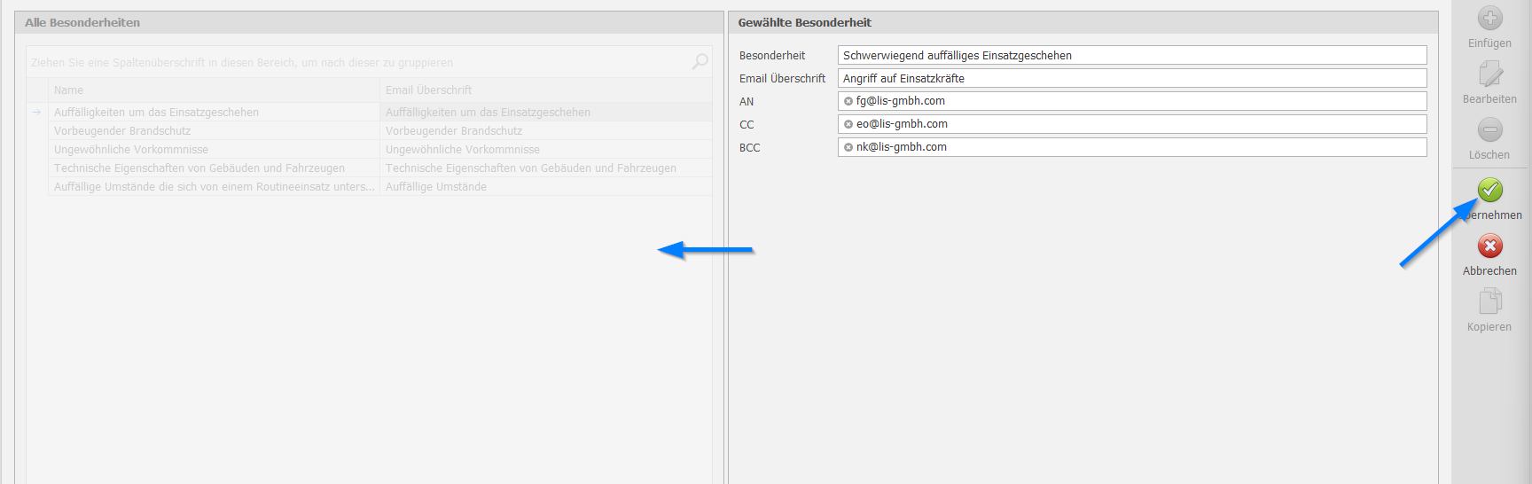Select the Auffällige Umstände row
Screen dimensions: 1532x484
click(213, 187)
